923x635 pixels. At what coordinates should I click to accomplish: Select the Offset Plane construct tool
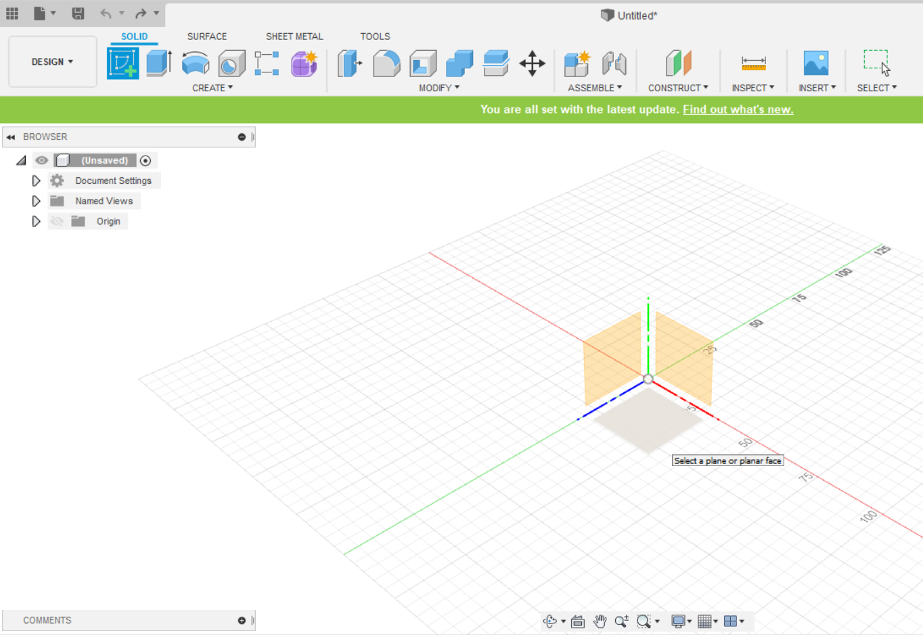pos(678,64)
